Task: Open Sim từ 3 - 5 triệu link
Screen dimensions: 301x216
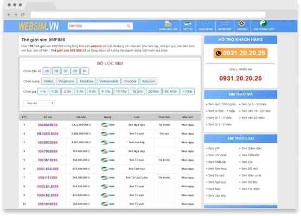Action: pos(220,124)
